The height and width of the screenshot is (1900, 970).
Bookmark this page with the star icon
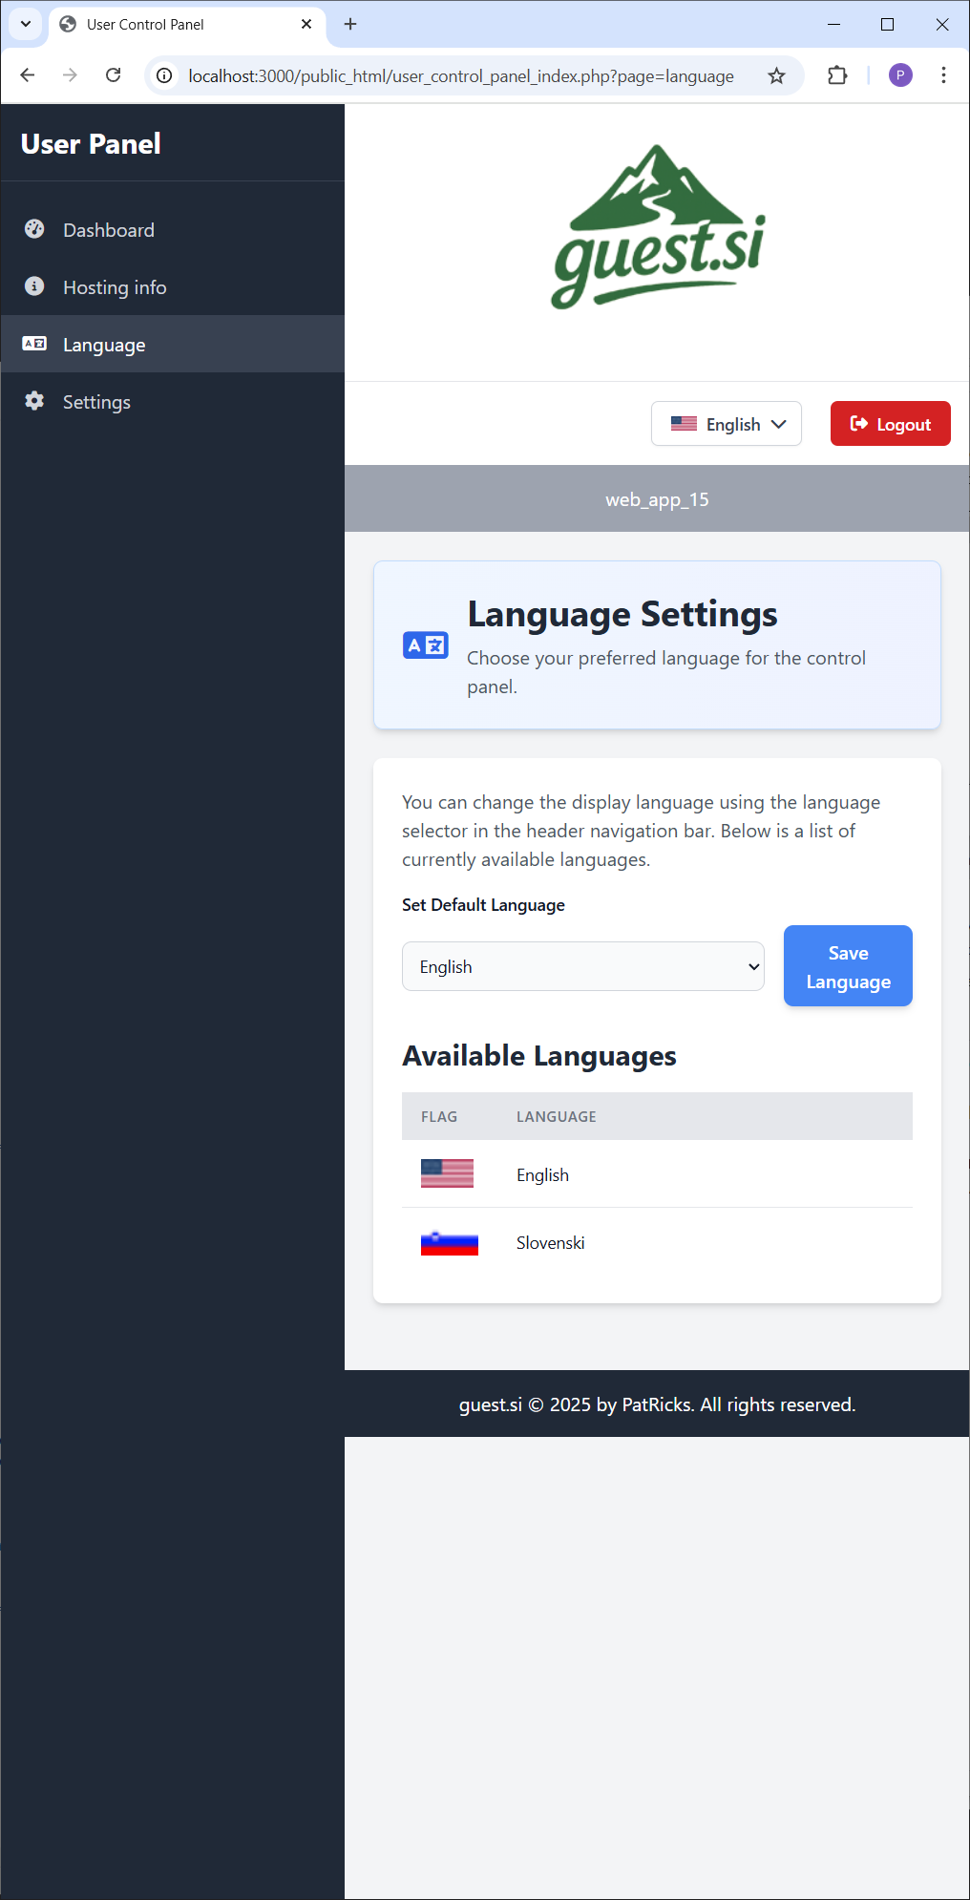coord(776,75)
